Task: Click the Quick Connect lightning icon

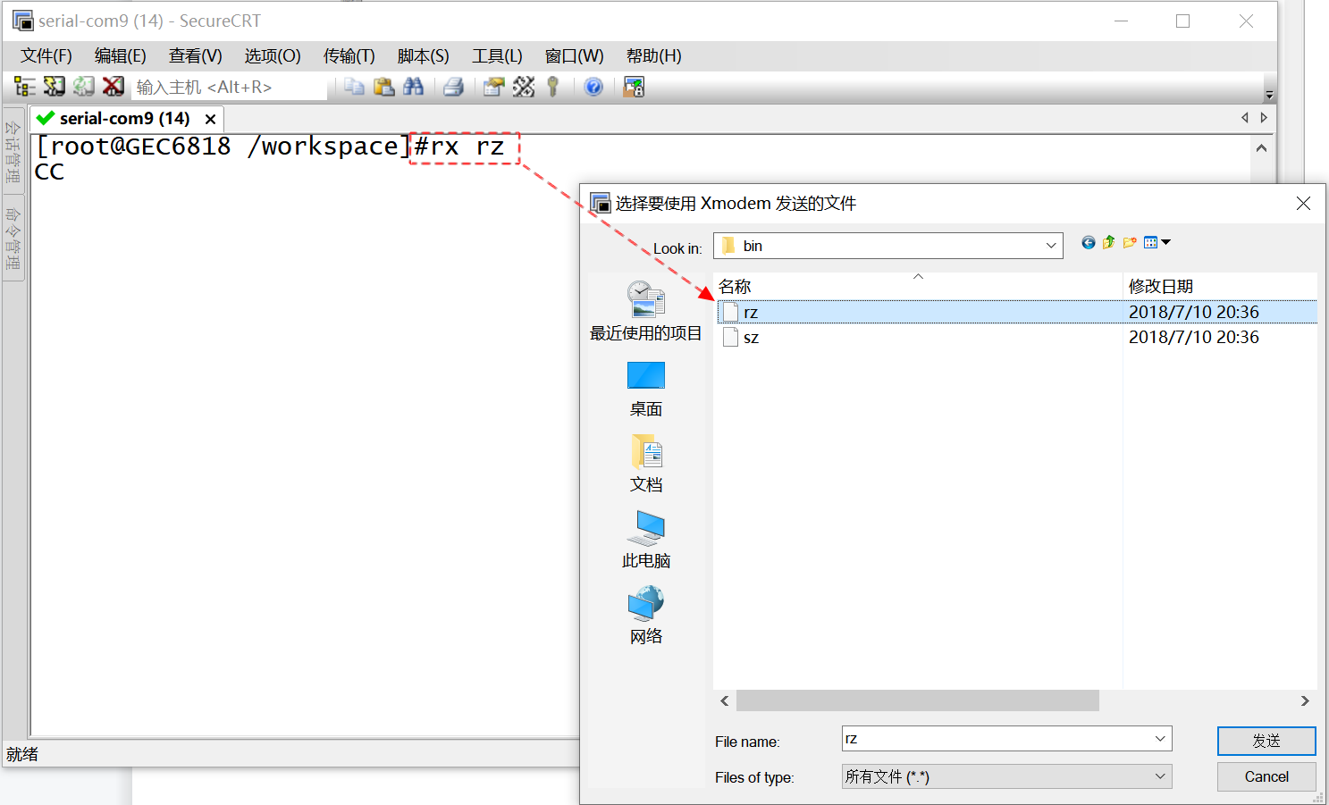Action: pos(55,87)
